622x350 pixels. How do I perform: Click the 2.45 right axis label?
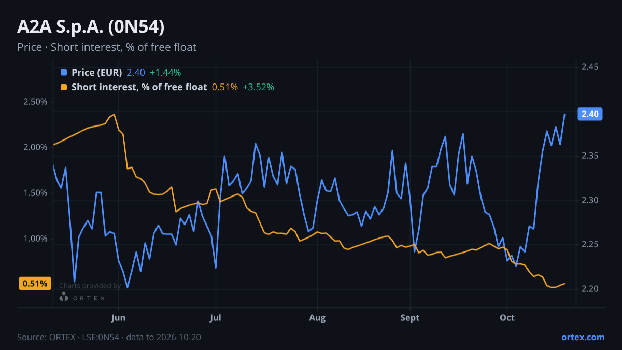coord(590,67)
